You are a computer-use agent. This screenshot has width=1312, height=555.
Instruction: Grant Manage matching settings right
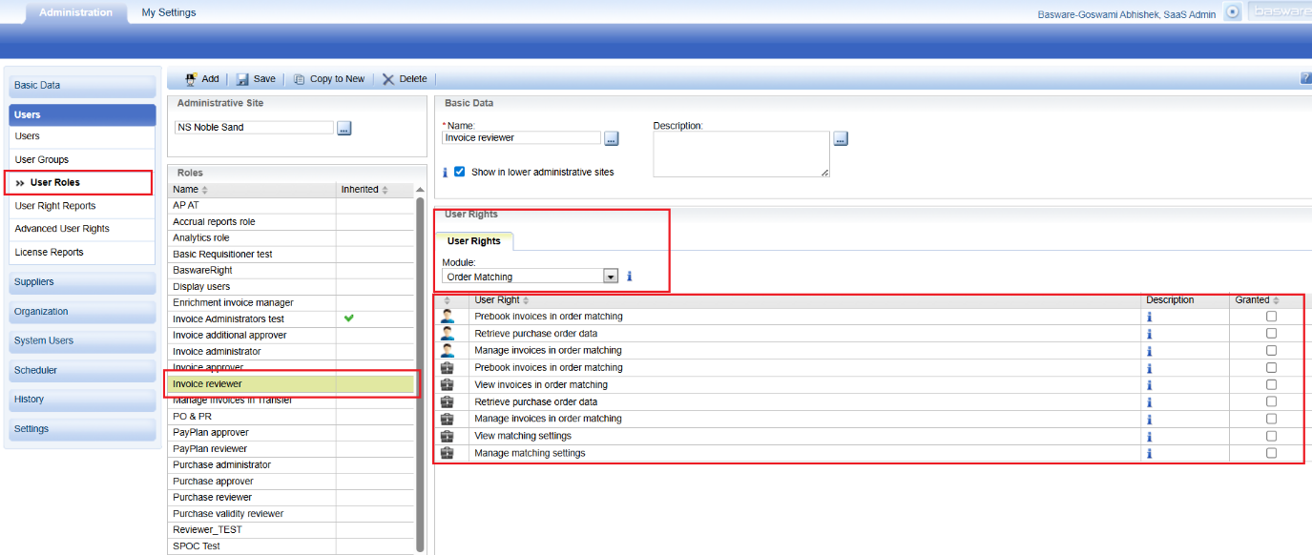point(1271,454)
